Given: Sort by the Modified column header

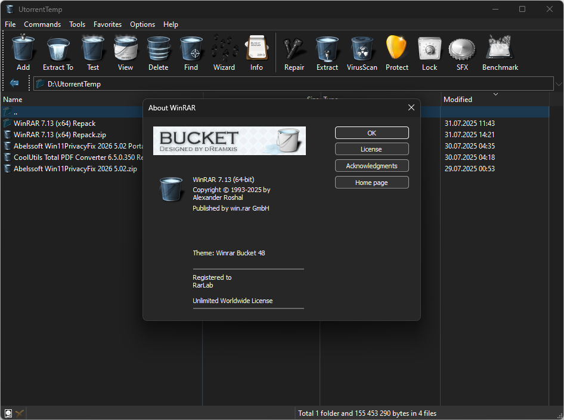Looking at the screenshot, I should click(x=495, y=99).
